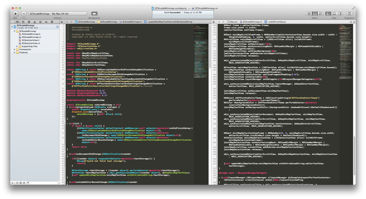Show the Breakpoint navigator
This screenshot has height=199, width=366.
46,22
